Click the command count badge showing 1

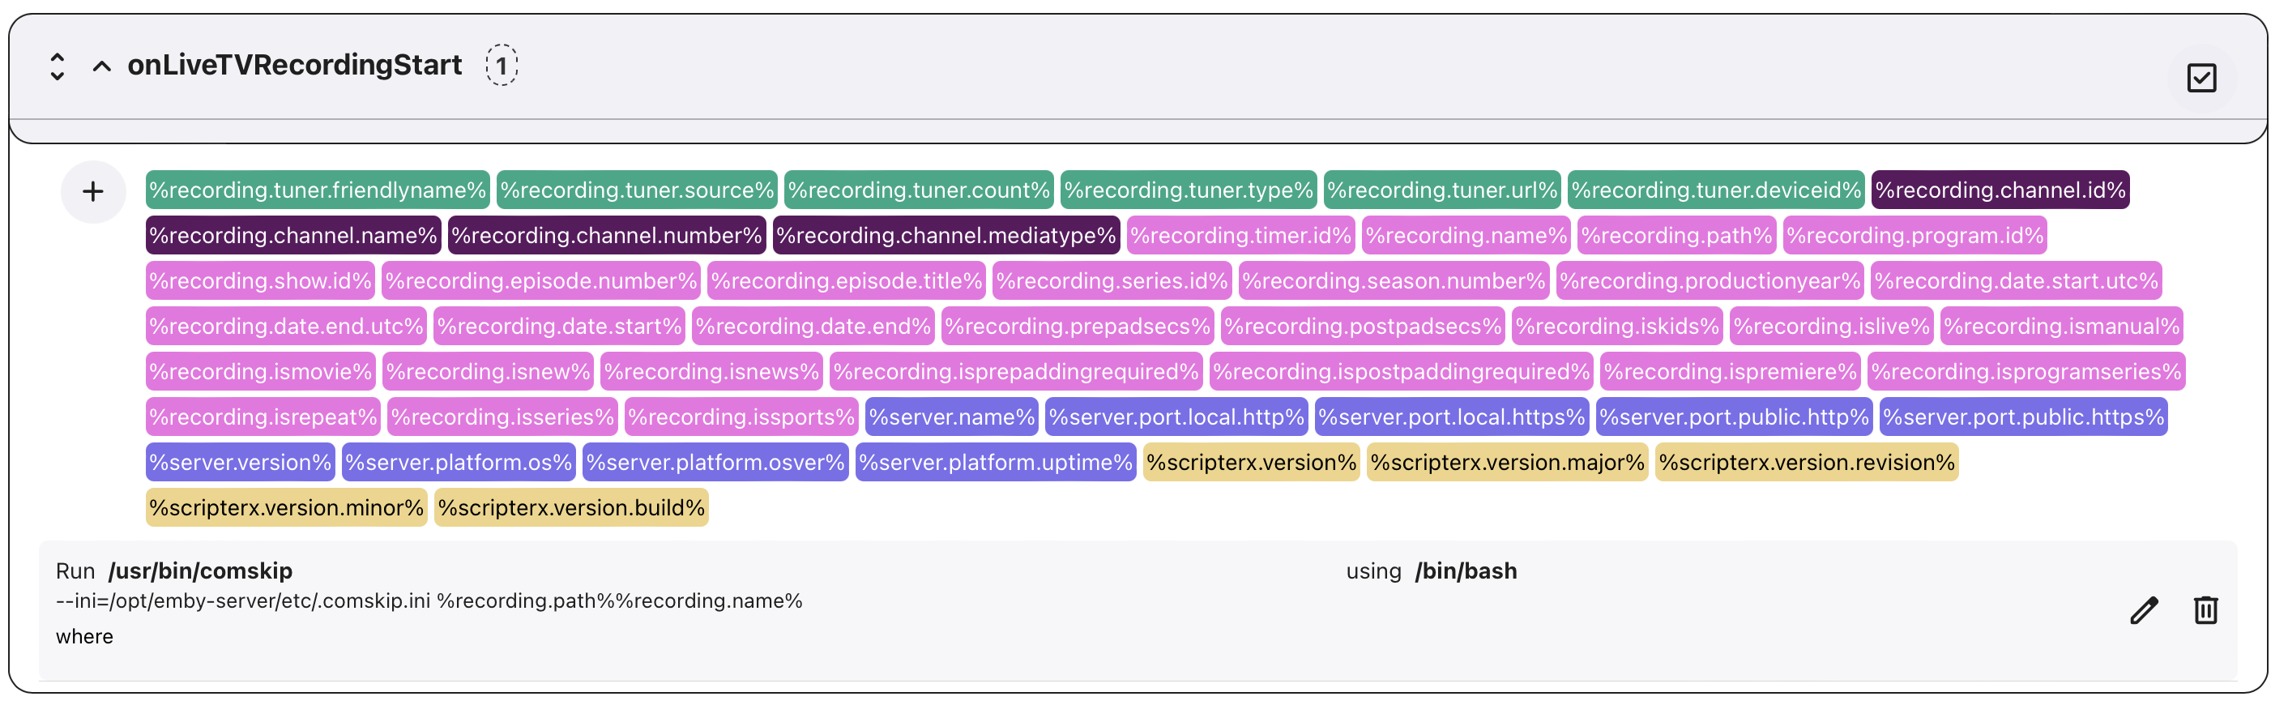[x=502, y=66]
